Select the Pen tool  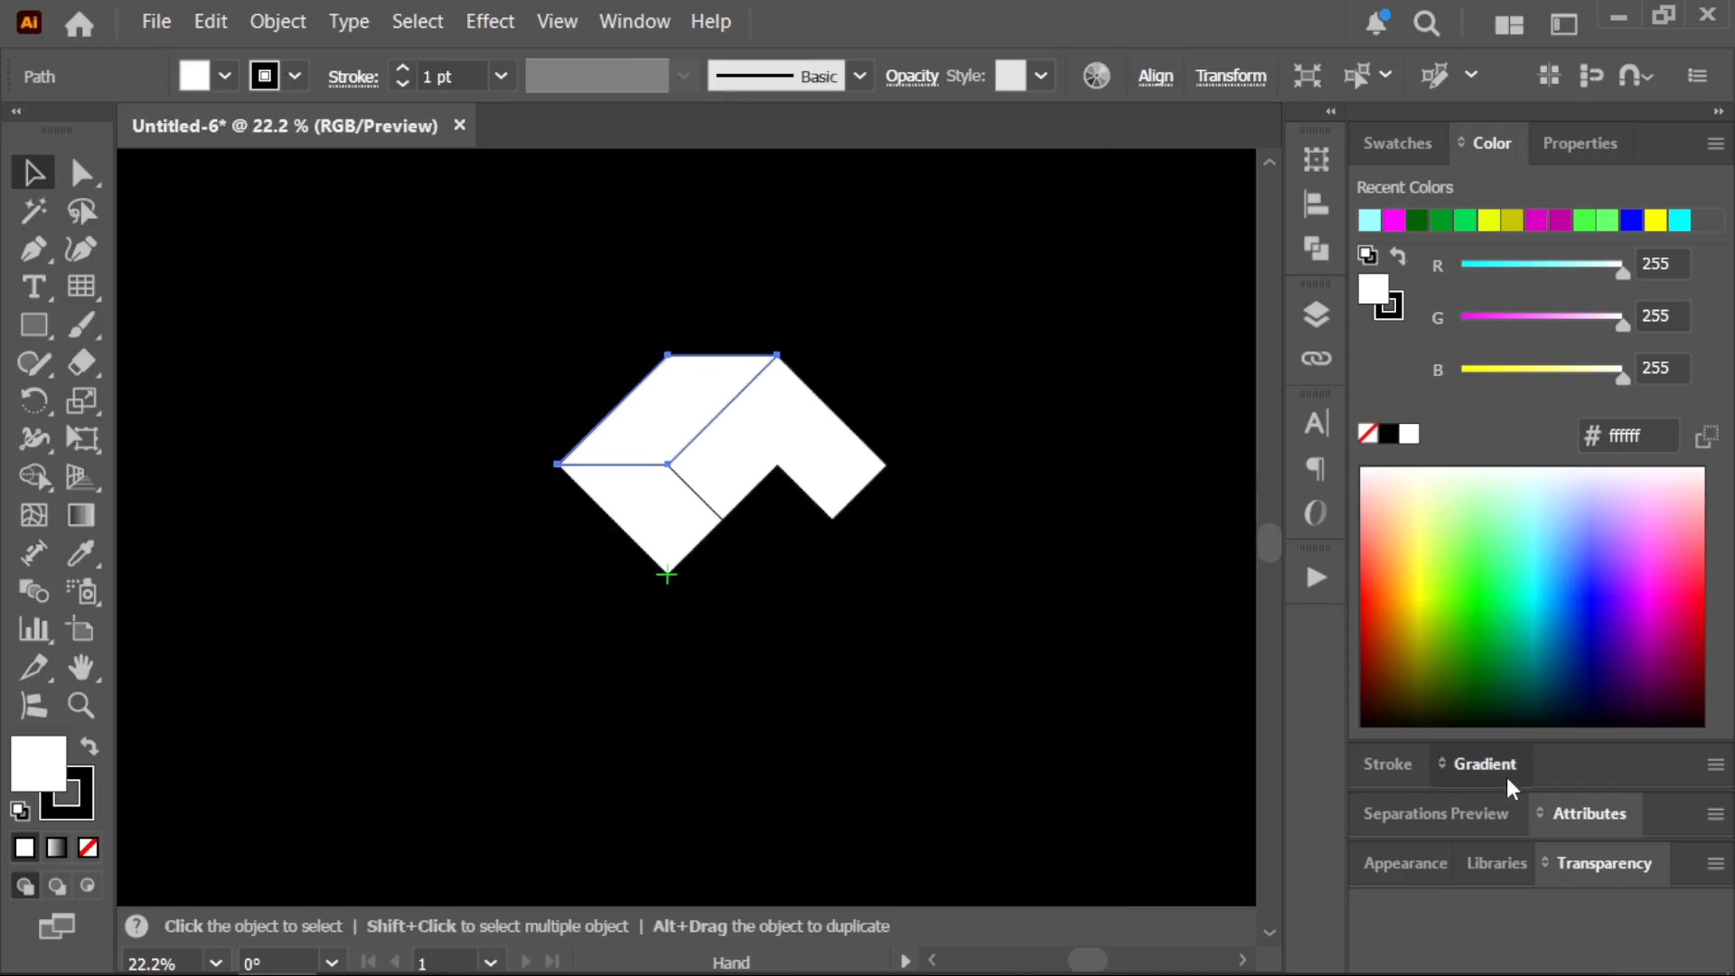click(x=33, y=249)
